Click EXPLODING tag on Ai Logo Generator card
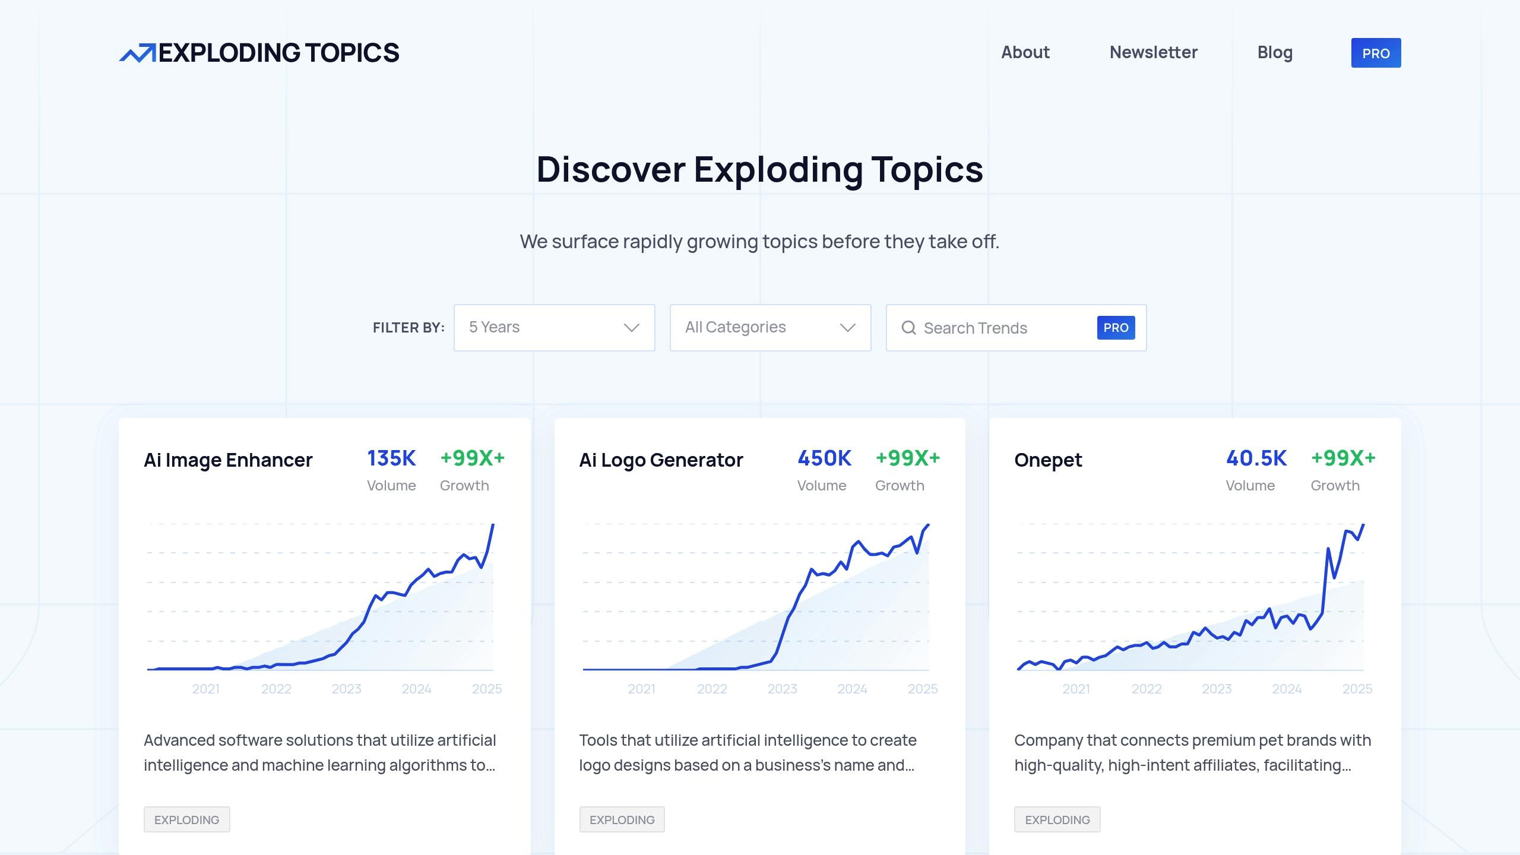Screen dimensions: 1520x855 (622, 819)
